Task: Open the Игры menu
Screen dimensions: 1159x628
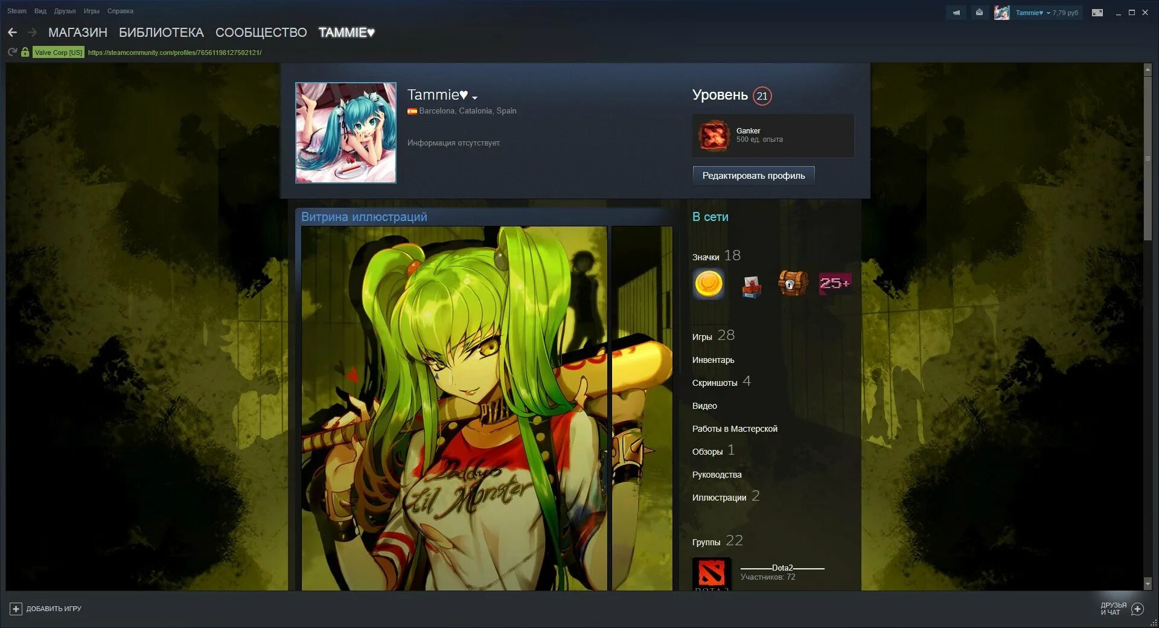Action: tap(91, 11)
